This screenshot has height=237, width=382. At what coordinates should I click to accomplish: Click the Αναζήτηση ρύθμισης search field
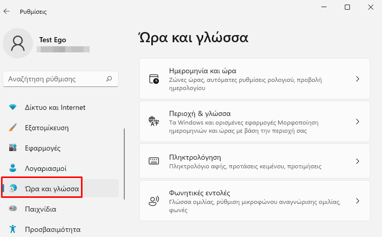[61, 79]
